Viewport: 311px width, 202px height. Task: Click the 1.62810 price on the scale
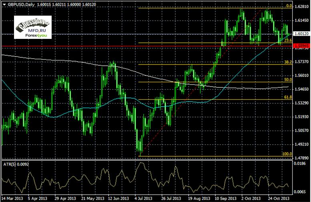coord(301,7)
